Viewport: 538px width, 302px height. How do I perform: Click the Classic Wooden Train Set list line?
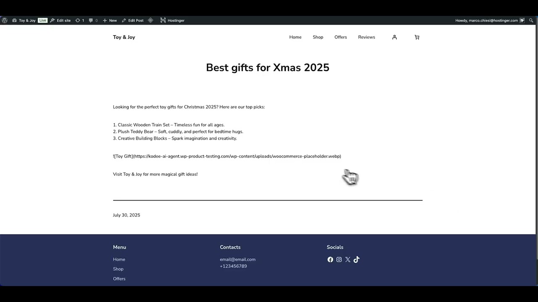point(169,125)
